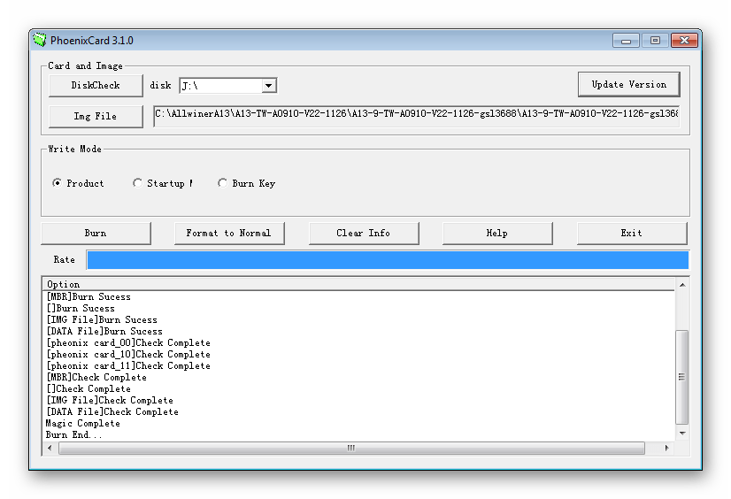Click the horizontal scroll right arrow
Image resolution: width=731 pixels, height=499 pixels.
coord(667,449)
